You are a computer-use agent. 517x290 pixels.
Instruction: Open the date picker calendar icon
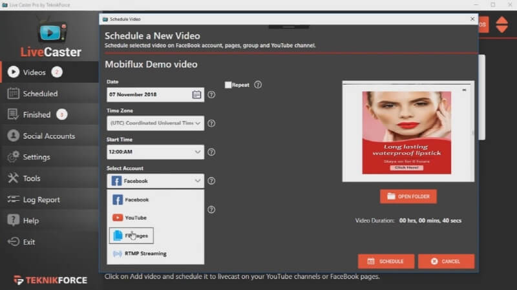pyautogui.click(x=196, y=94)
